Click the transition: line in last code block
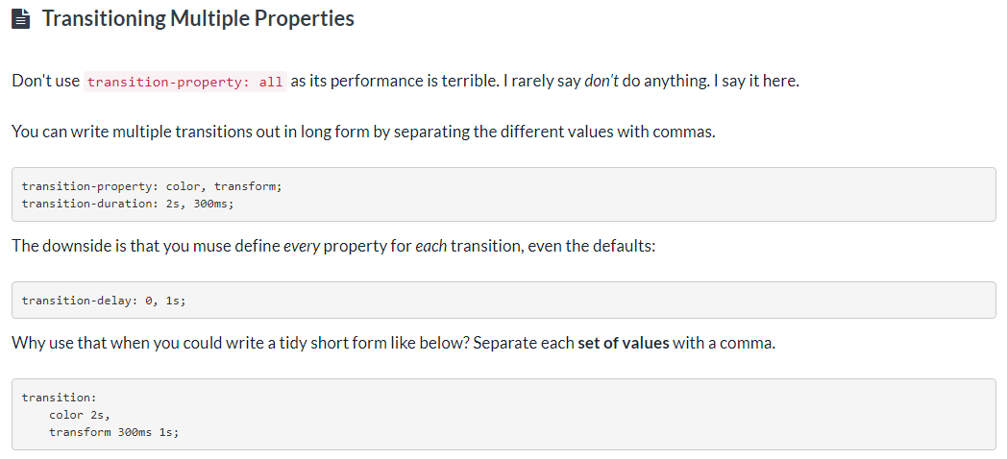Viewport: 1007px width, 459px height. (x=60, y=398)
